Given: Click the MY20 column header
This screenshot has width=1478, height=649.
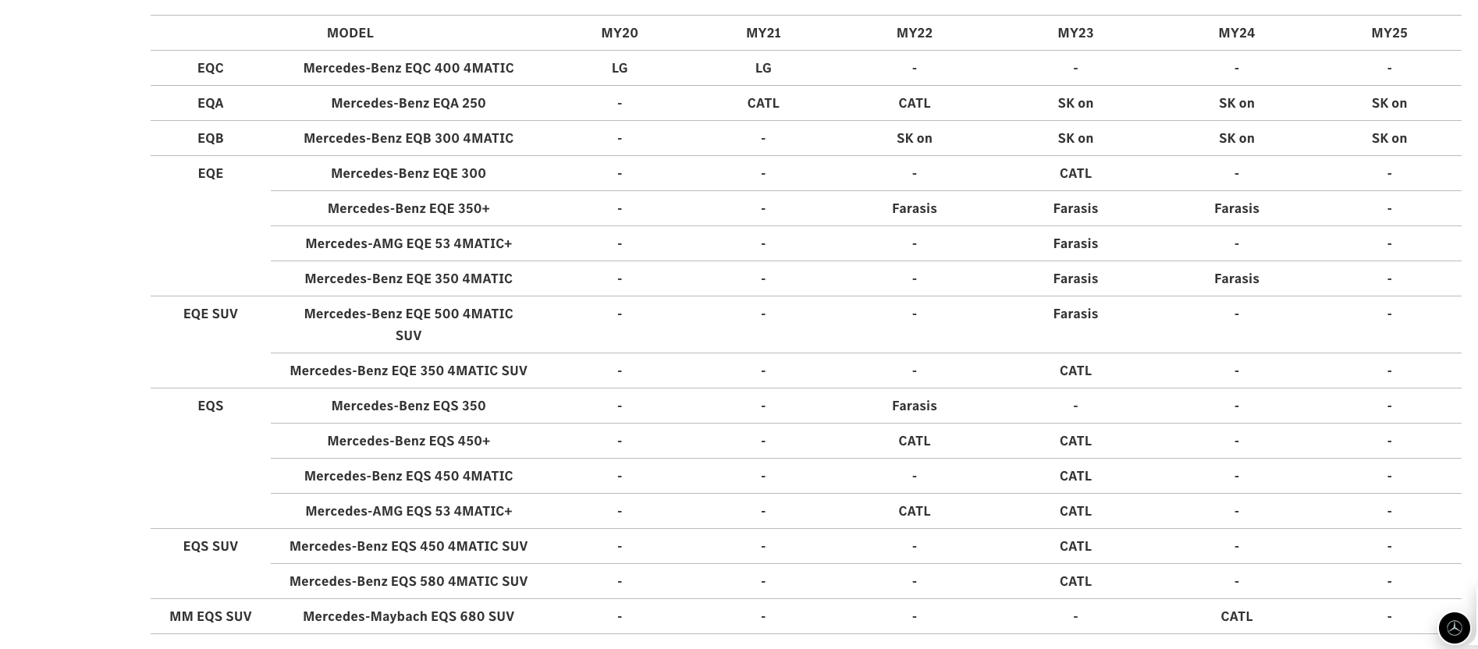Looking at the screenshot, I should click(x=620, y=33).
